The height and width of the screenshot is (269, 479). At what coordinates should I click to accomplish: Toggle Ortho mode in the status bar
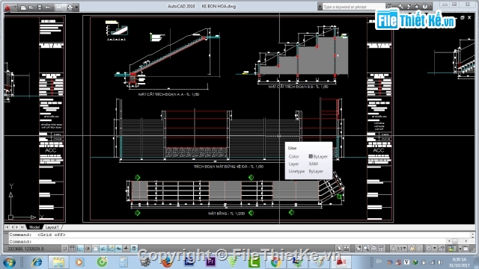80,249
